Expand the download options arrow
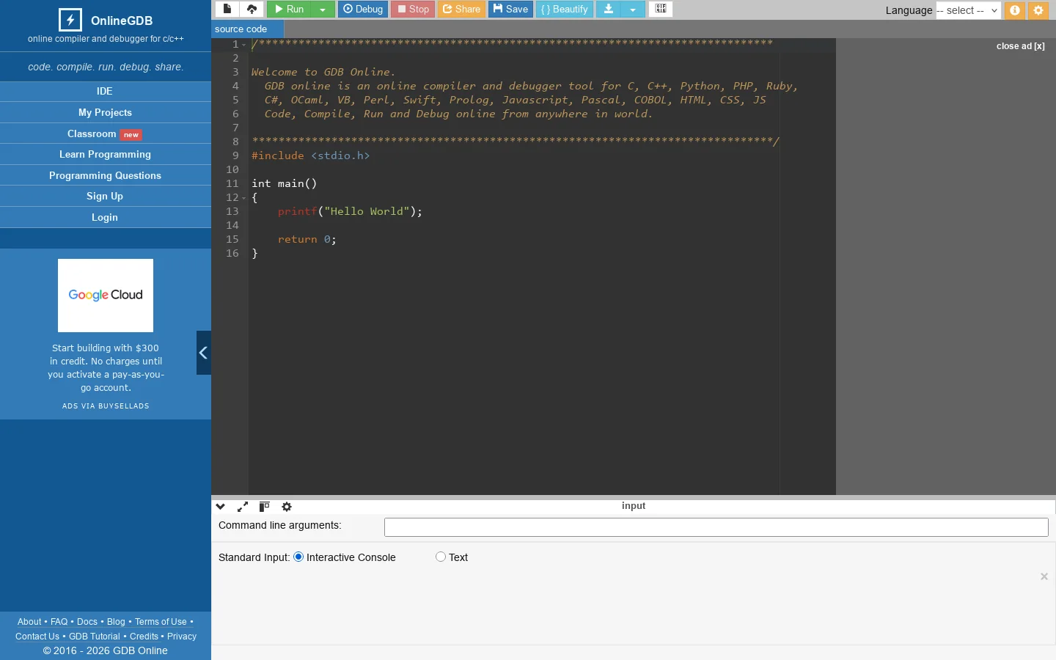The height and width of the screenshot is (660, 1056). point(633,9)
